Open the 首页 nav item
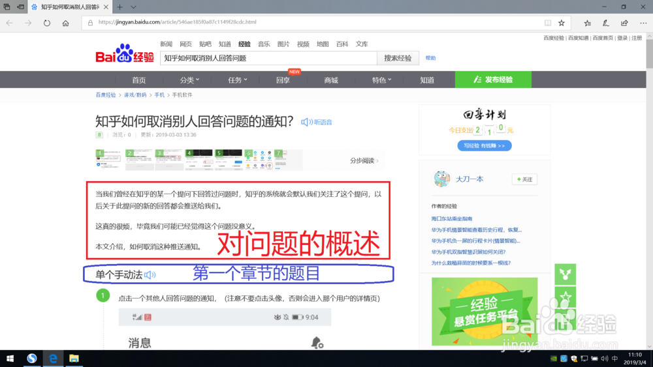Image resolution: width=653 pixels, height=367 pixels. [138, 80]
